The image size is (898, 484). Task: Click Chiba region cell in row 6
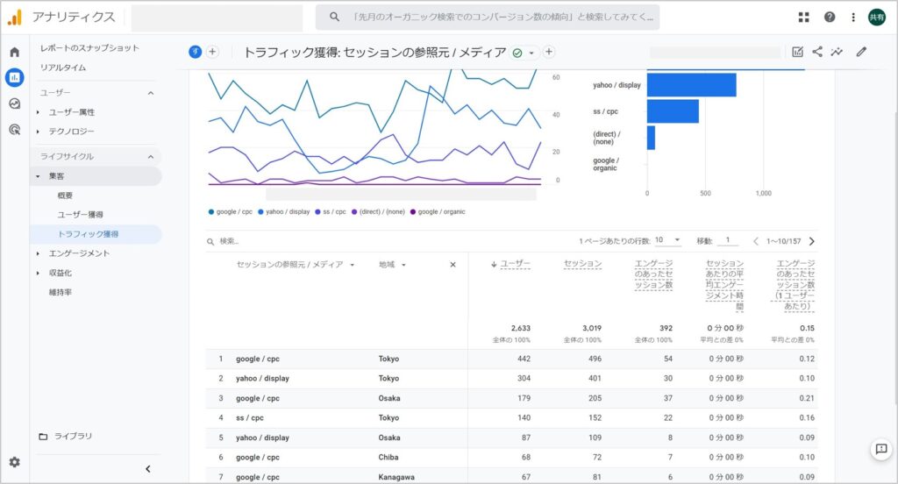pyautogui.click(x=388, y=458)
